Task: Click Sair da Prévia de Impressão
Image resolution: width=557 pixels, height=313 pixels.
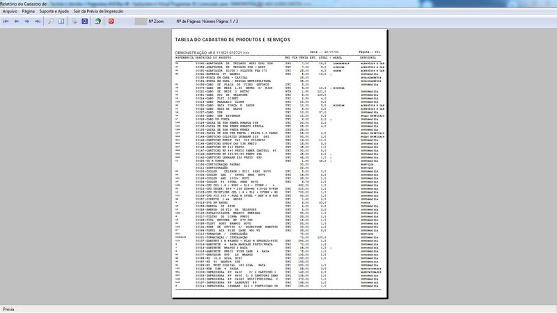Action: click(x=98, y=11)
